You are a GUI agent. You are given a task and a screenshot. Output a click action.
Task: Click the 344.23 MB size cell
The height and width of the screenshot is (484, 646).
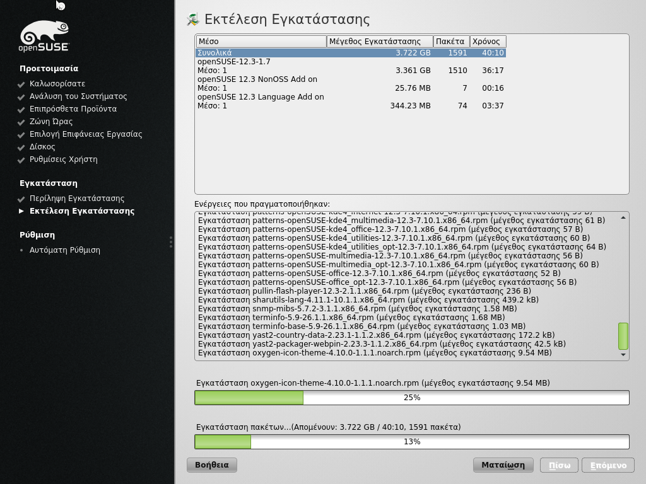[x=410, y=106]
